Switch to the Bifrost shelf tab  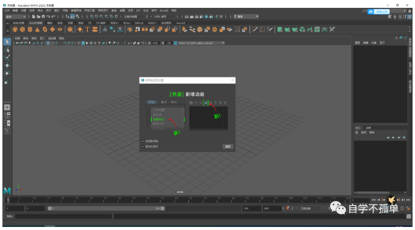139,23
